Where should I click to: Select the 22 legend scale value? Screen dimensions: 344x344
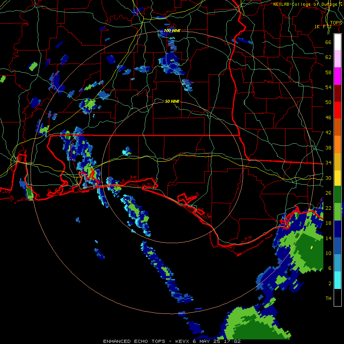pos(328,208)
